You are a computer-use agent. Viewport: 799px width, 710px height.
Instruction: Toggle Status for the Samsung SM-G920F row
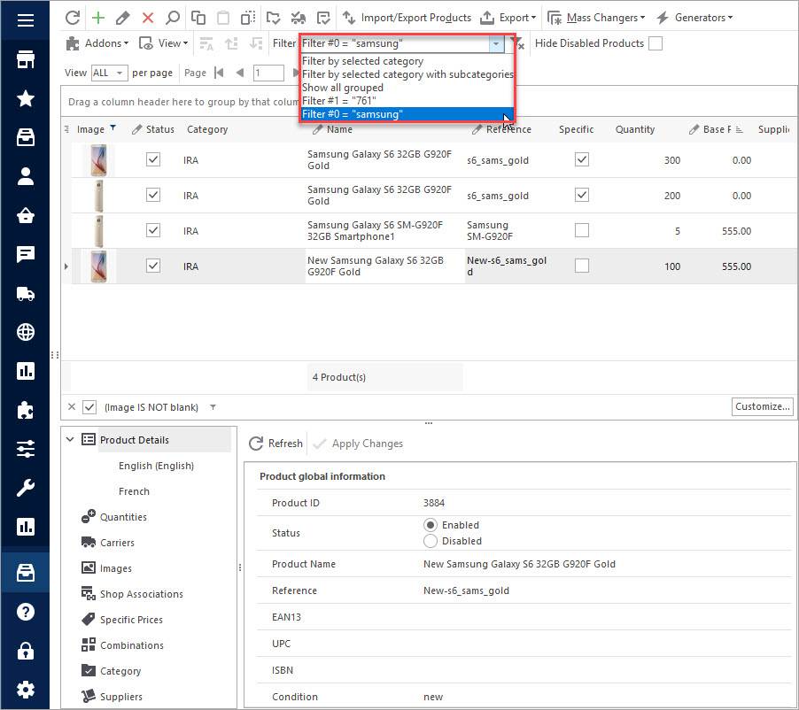(x=153, y=230)
